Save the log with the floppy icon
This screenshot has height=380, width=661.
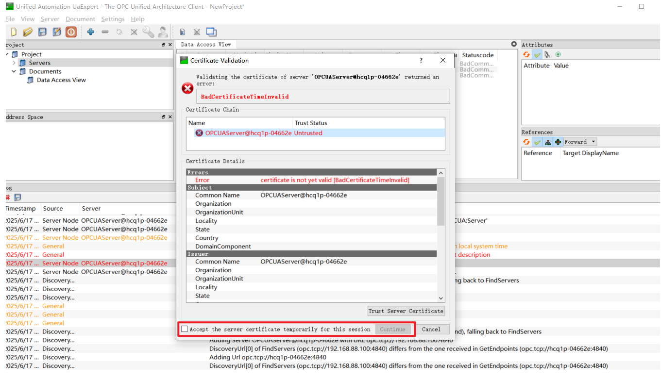pos(17,198)
